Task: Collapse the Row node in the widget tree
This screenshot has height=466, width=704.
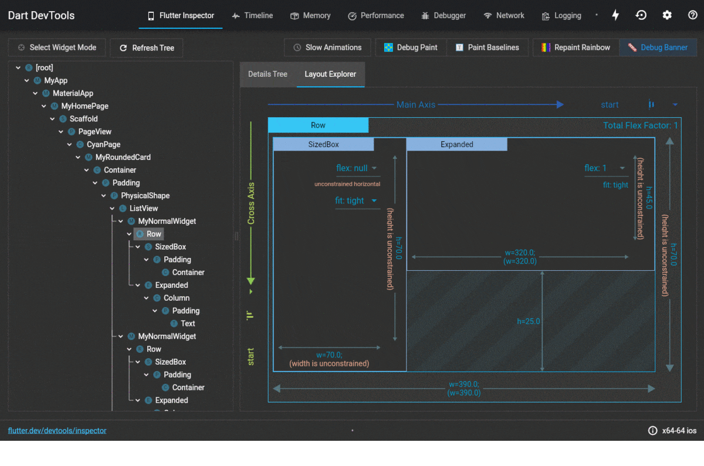Action: [129, 233]
